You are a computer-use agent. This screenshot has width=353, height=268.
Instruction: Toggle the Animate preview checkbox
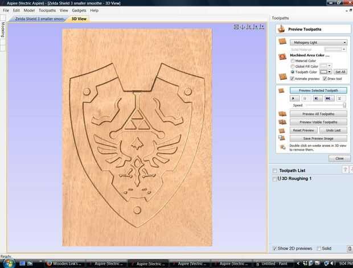(x=292, y=79)
